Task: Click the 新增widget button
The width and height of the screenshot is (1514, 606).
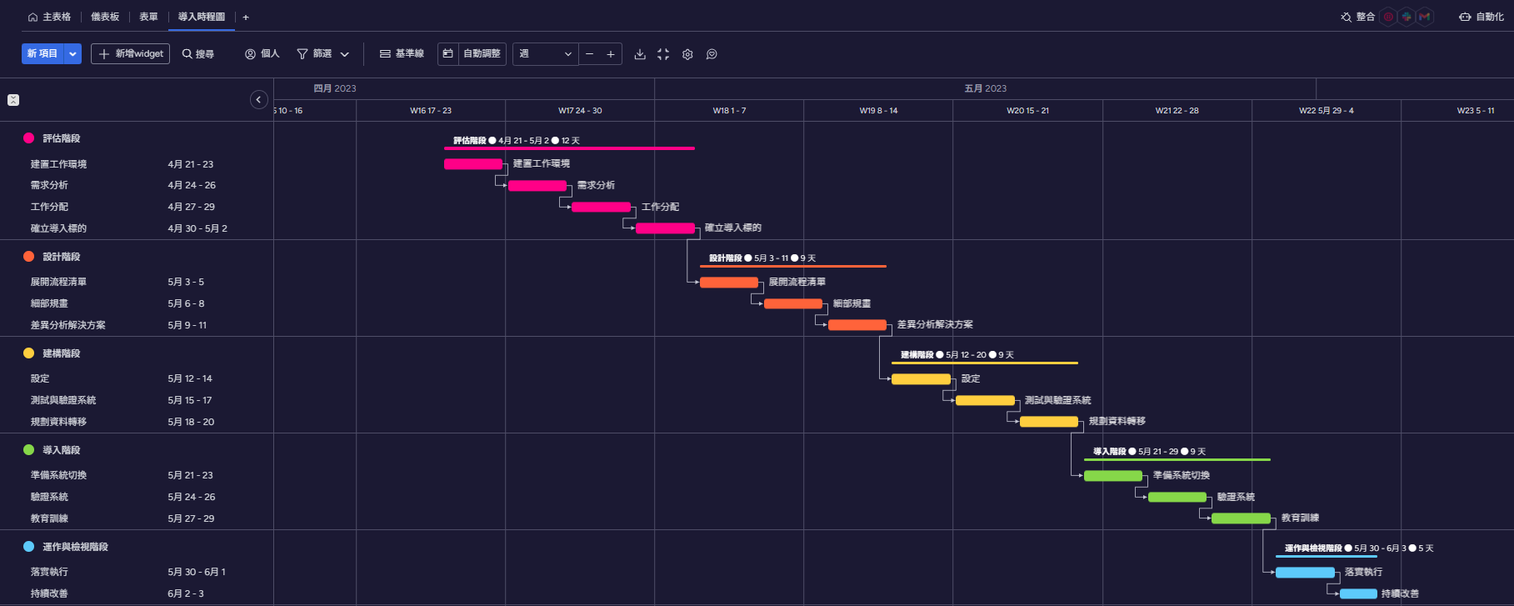Action: coord(130,53)
